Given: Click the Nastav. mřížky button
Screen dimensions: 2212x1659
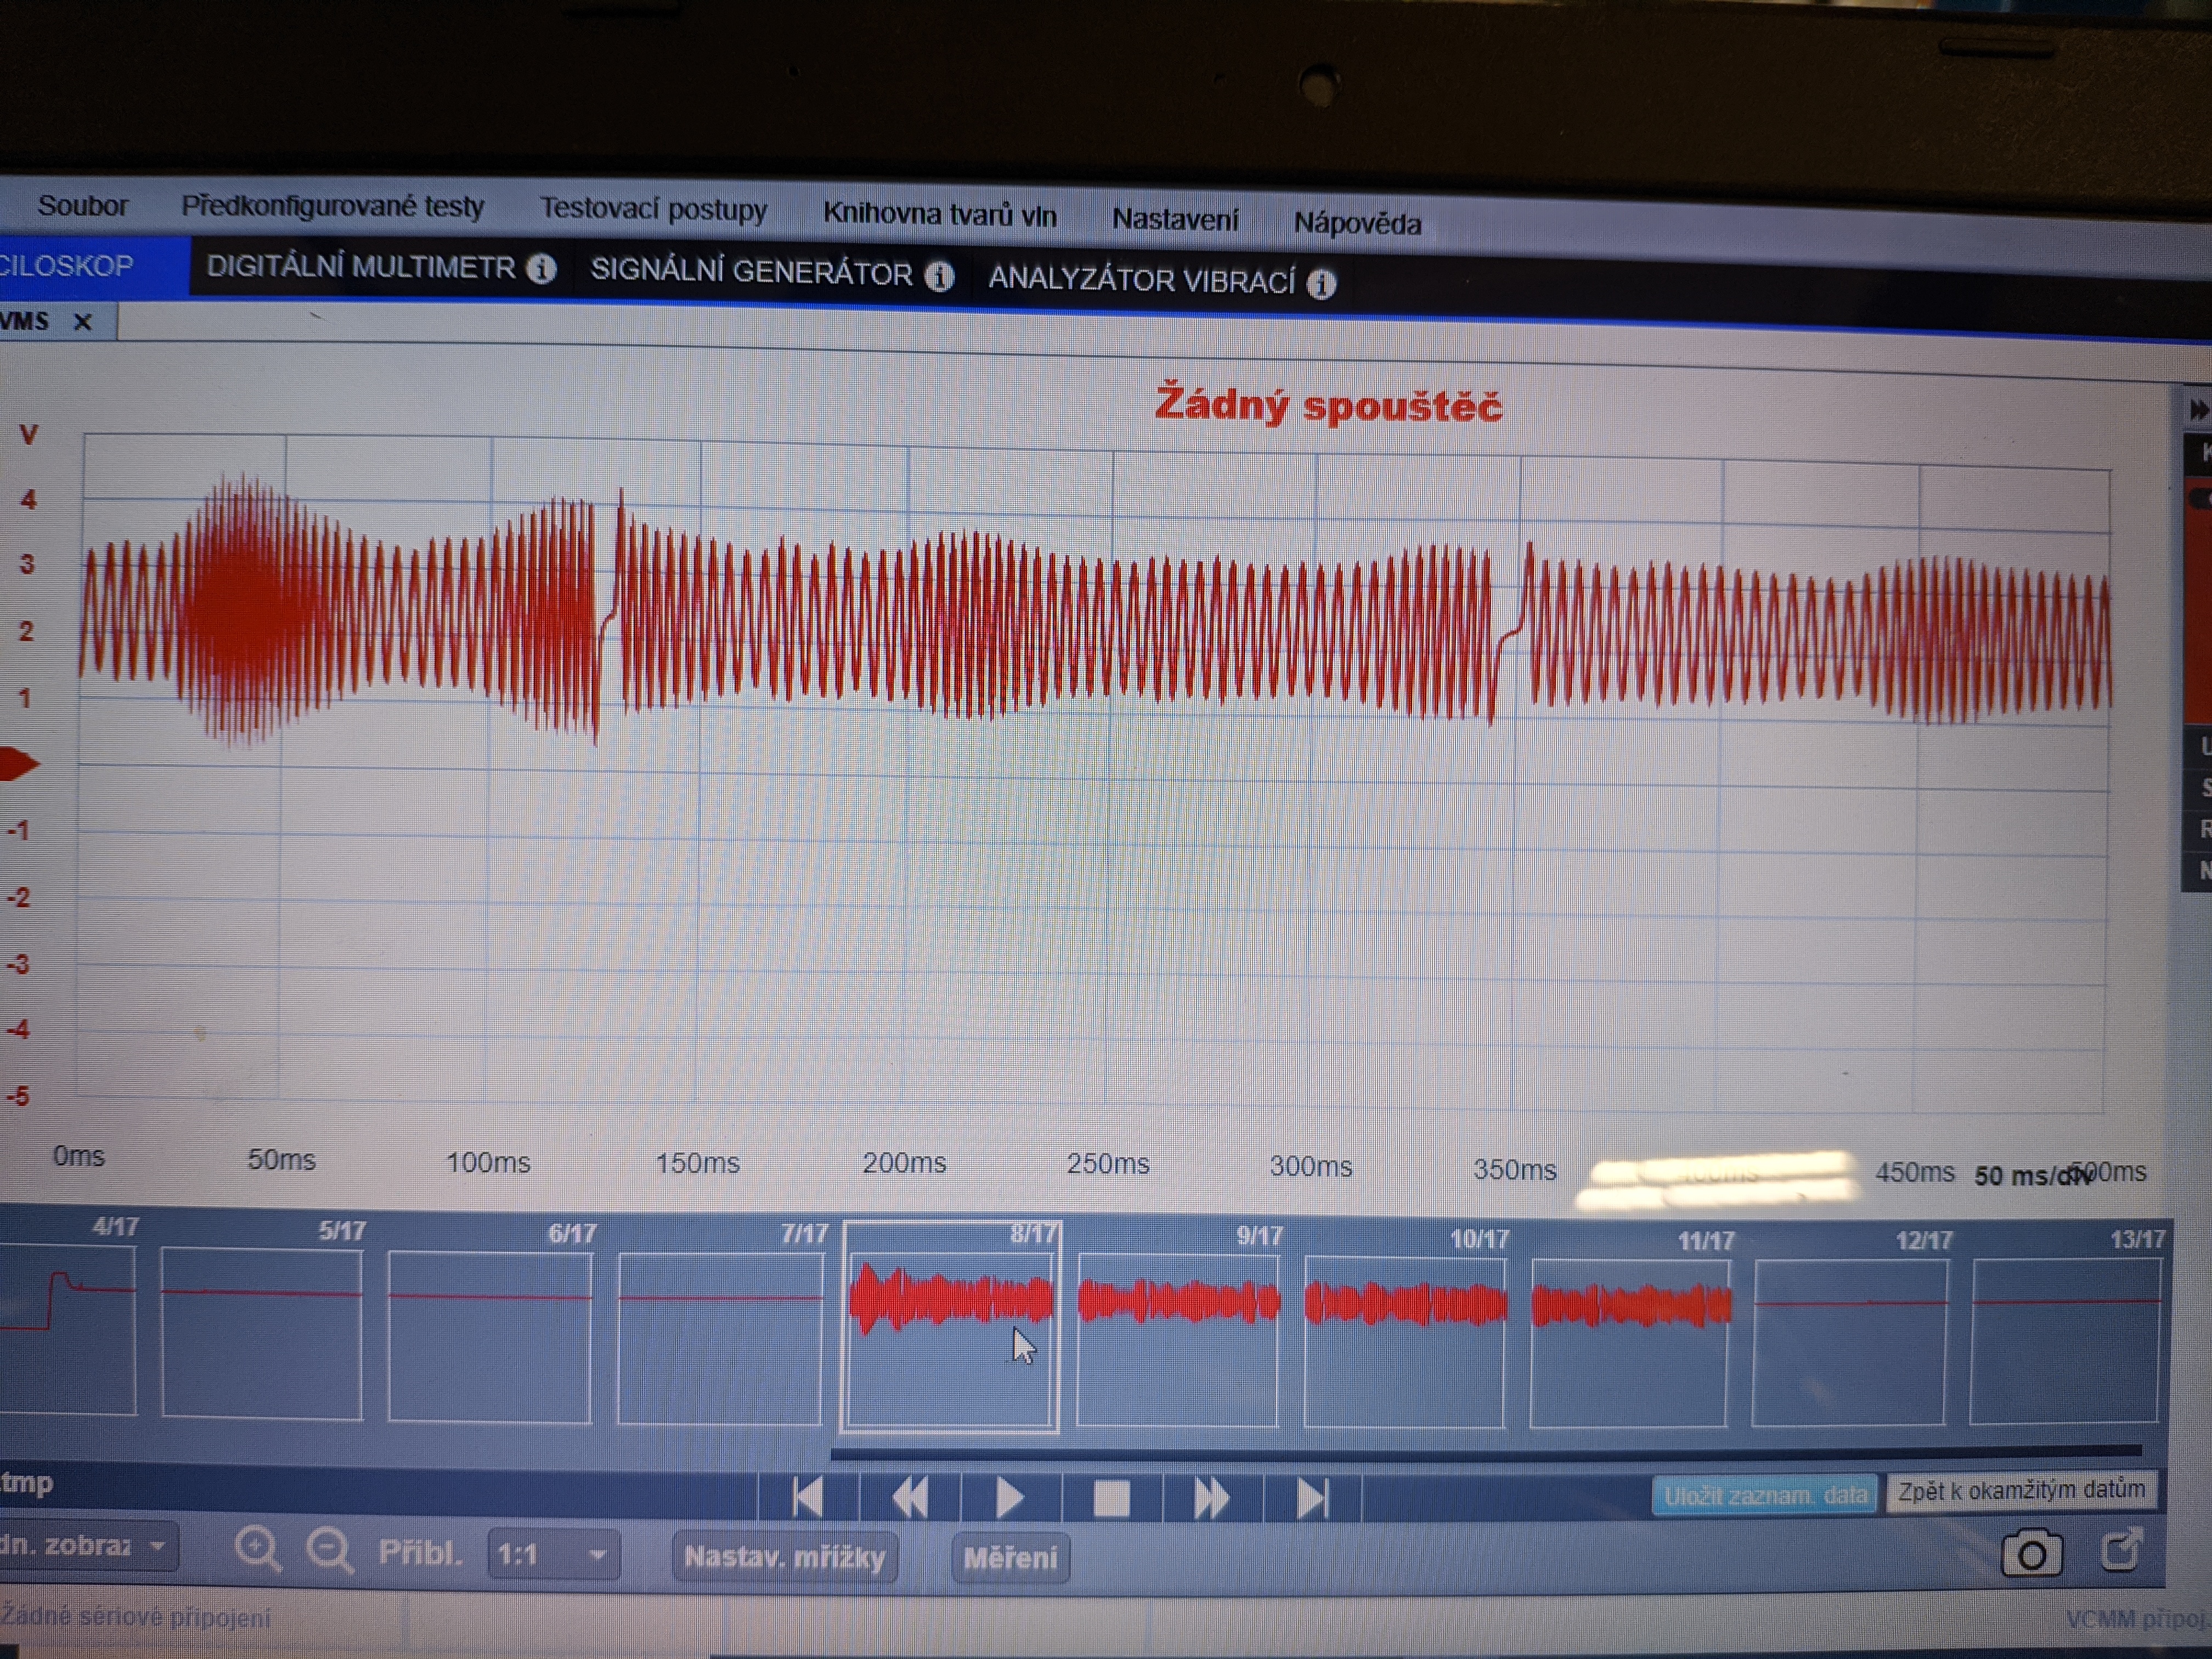Looking at the screenshot, I should (784, 1556).
